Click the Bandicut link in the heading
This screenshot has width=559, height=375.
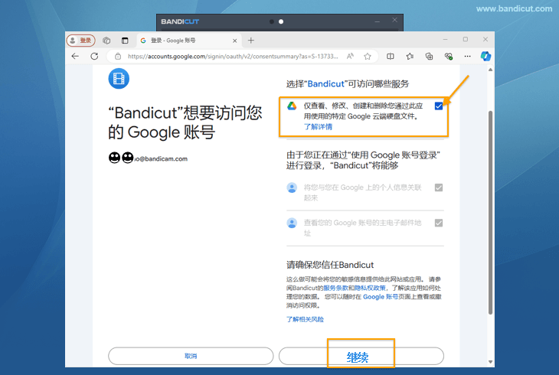[326, 83]
